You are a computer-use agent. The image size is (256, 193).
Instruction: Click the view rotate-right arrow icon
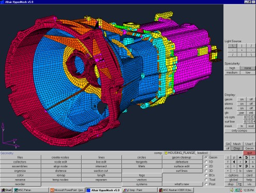click(246, 162)
